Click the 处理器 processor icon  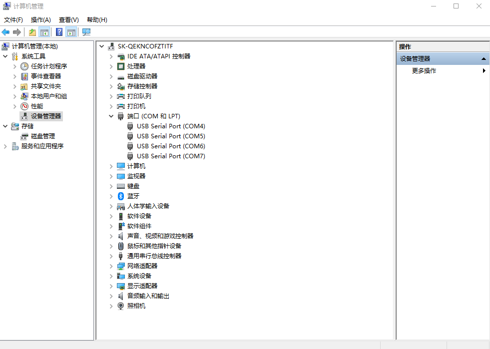pos(120,66)
